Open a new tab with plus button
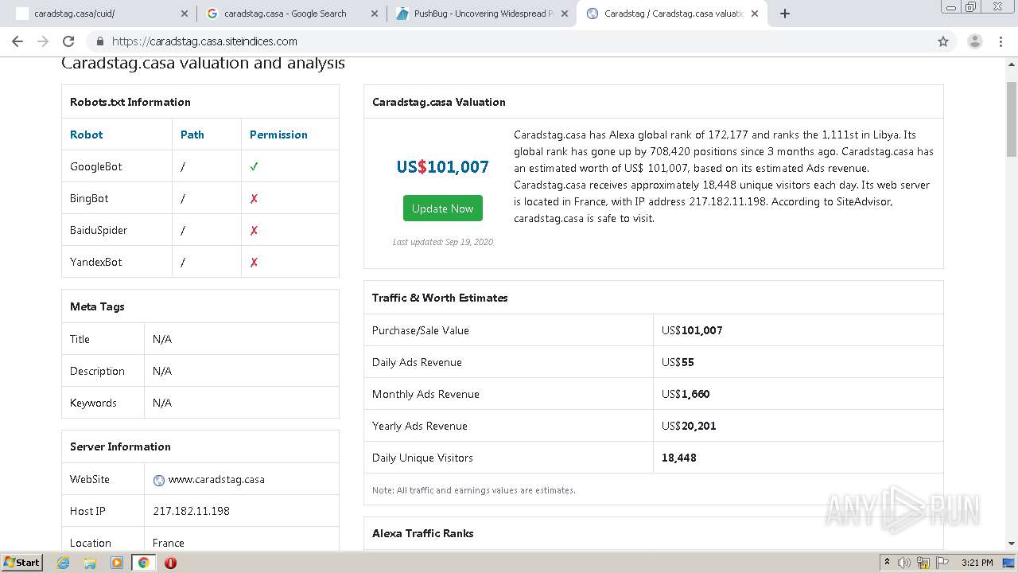The width and height of the screenshot is (1018, 573). (785, 14)
